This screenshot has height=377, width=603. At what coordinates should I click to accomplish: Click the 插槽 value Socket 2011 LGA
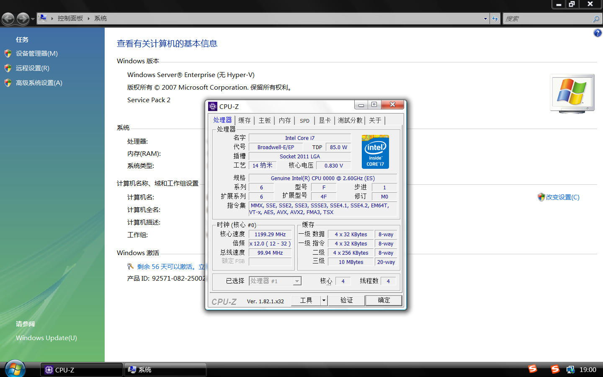click(x=300, y=157)
